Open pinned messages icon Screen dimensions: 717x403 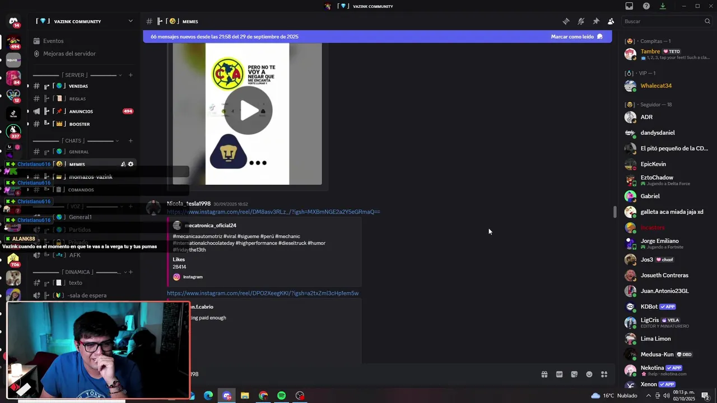click(x=596, y=21)
